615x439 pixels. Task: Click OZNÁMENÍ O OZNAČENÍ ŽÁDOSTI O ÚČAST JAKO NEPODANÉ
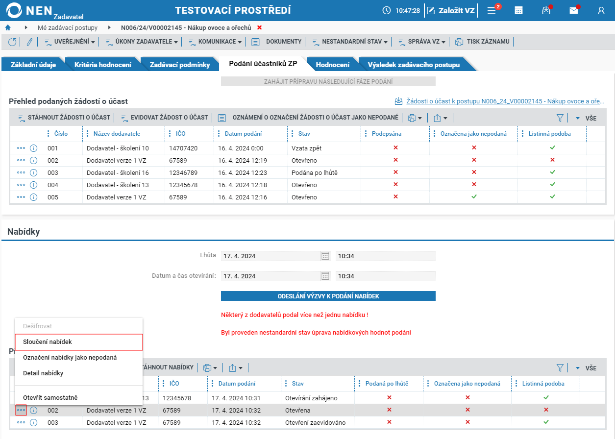tap(308, 118)
